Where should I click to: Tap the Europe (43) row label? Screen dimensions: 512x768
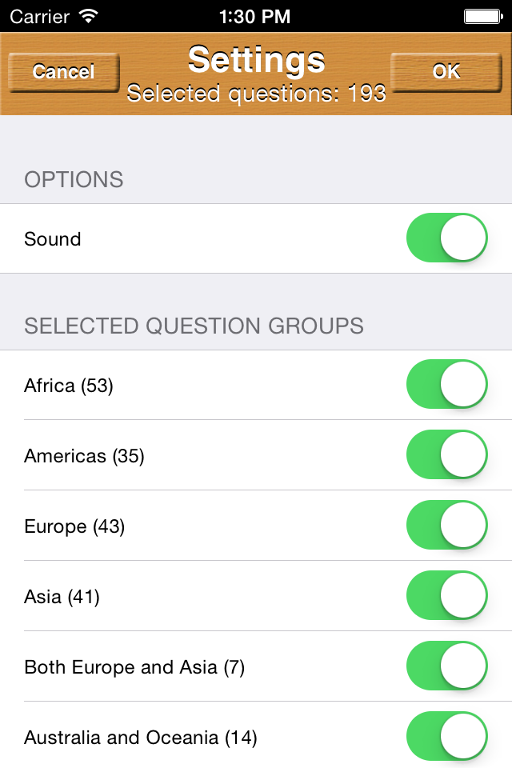point(74,526)
